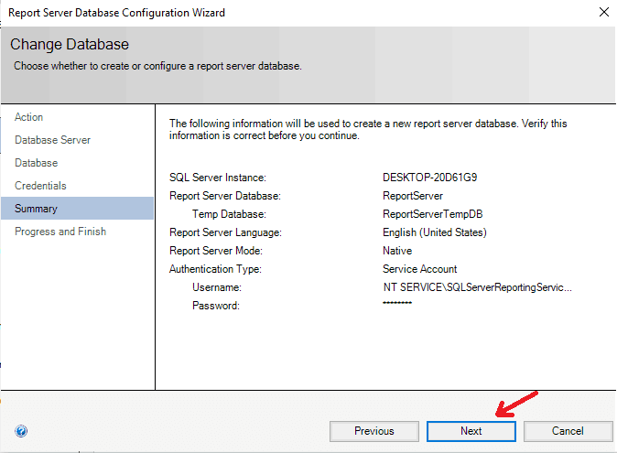The width and height of the screenshot is (617, 453).
Task: Click the SQL Server Instance label
Action: pos(217,178)
